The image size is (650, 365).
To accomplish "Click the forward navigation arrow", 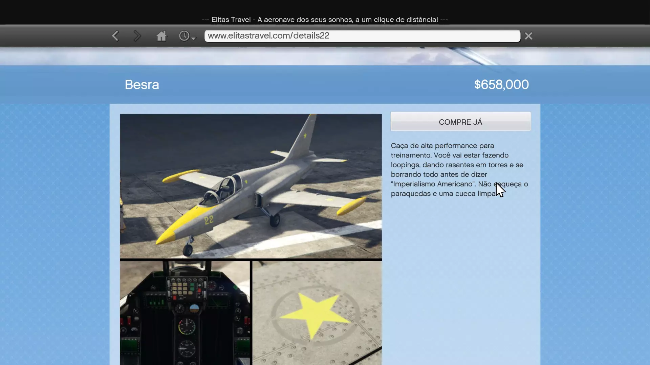I will pyautogui.click(x=137, y=36).
